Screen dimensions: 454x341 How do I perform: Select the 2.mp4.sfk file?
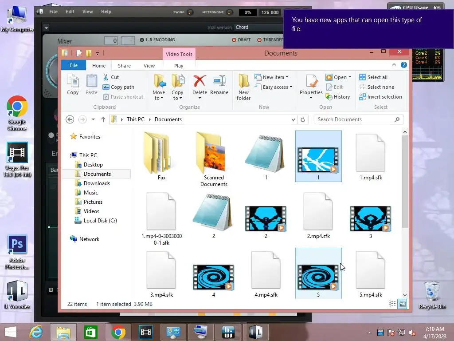318,216
